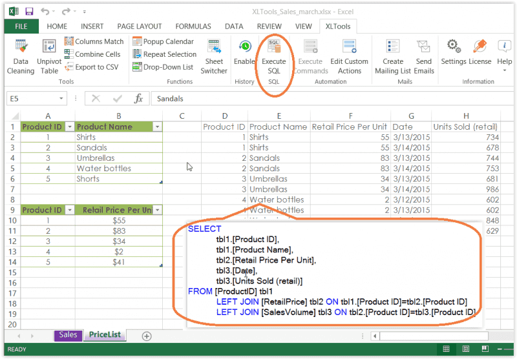Undo the last action
Screen dimensions: 517x359
(45, 12)
